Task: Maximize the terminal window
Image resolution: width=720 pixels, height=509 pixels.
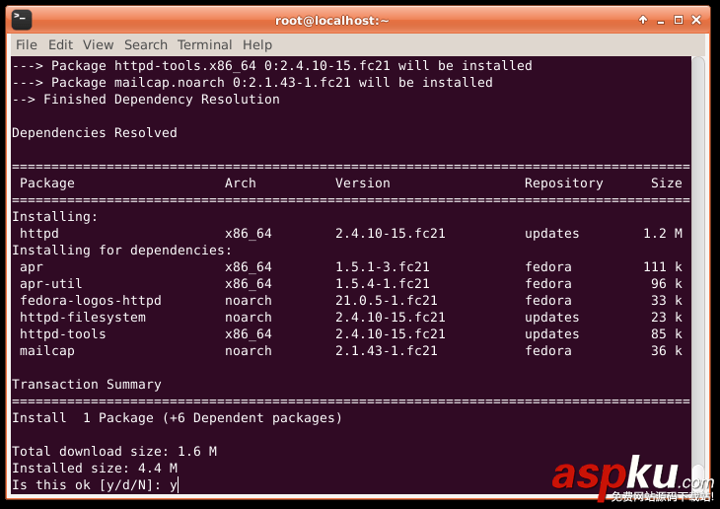Action: [679, 20]
